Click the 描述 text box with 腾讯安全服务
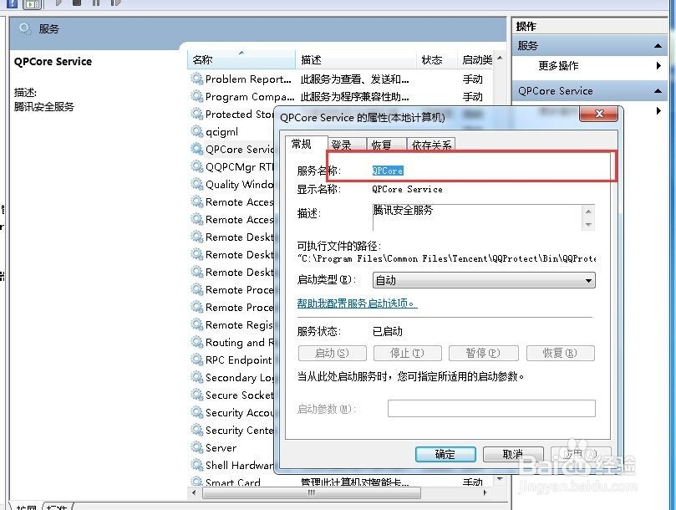 [477, 217]
